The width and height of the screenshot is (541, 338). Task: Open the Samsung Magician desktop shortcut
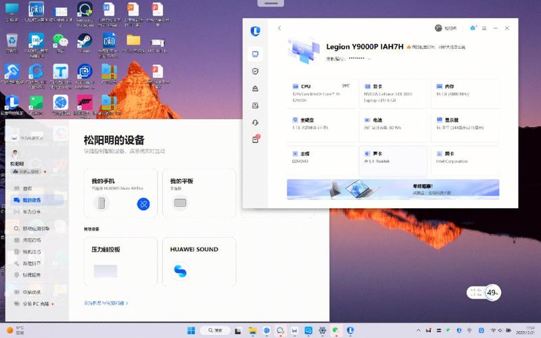click(x=85, y=14)
